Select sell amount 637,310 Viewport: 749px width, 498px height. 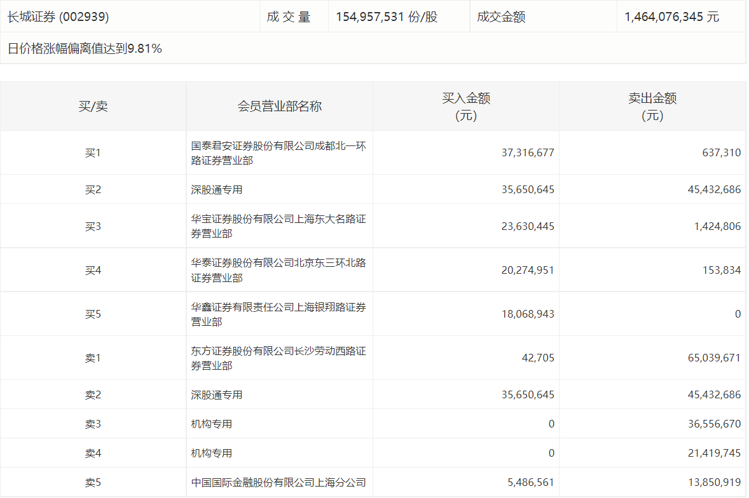(721, 152)
